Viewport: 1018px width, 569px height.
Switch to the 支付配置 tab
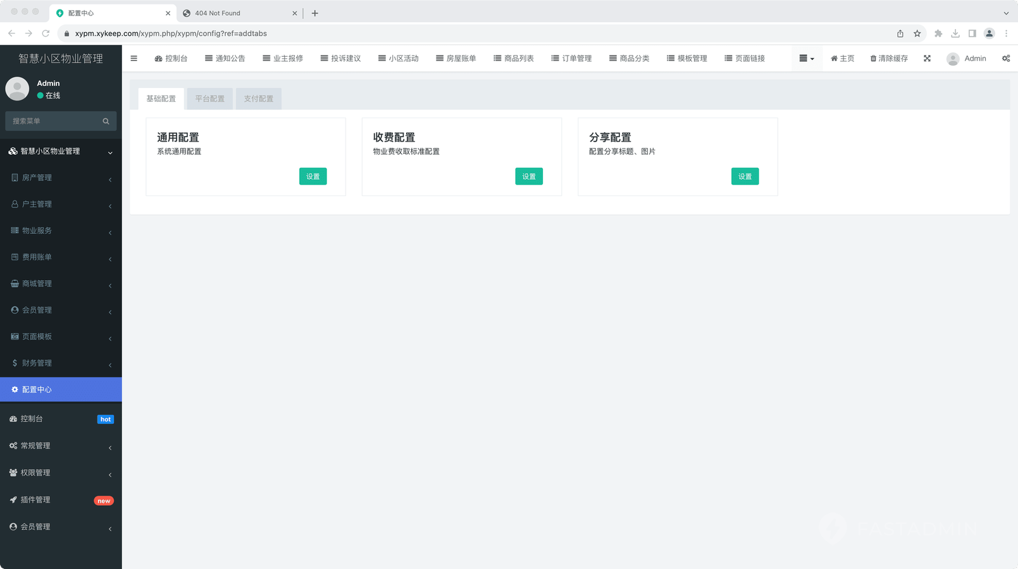click(258, 99)
